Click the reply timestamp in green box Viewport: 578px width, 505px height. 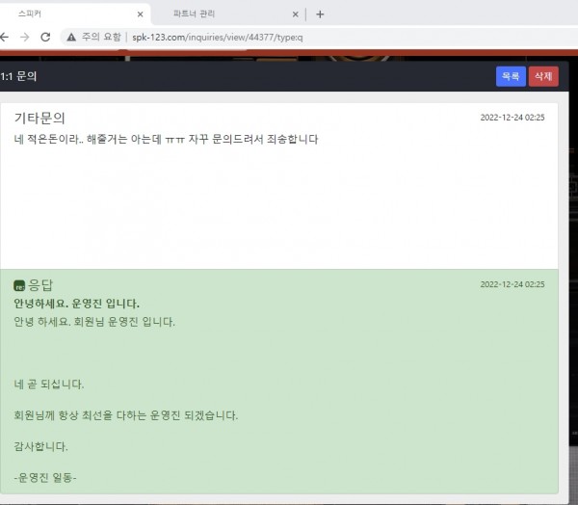click(512, 285)
